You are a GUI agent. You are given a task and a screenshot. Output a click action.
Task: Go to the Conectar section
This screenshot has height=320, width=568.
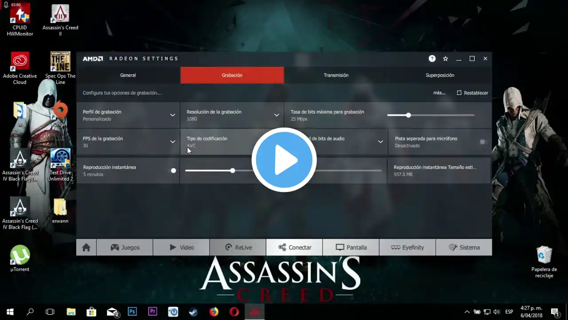tap(294, 248)
